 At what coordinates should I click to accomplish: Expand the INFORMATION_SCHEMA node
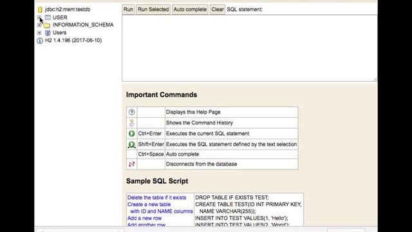39,25
